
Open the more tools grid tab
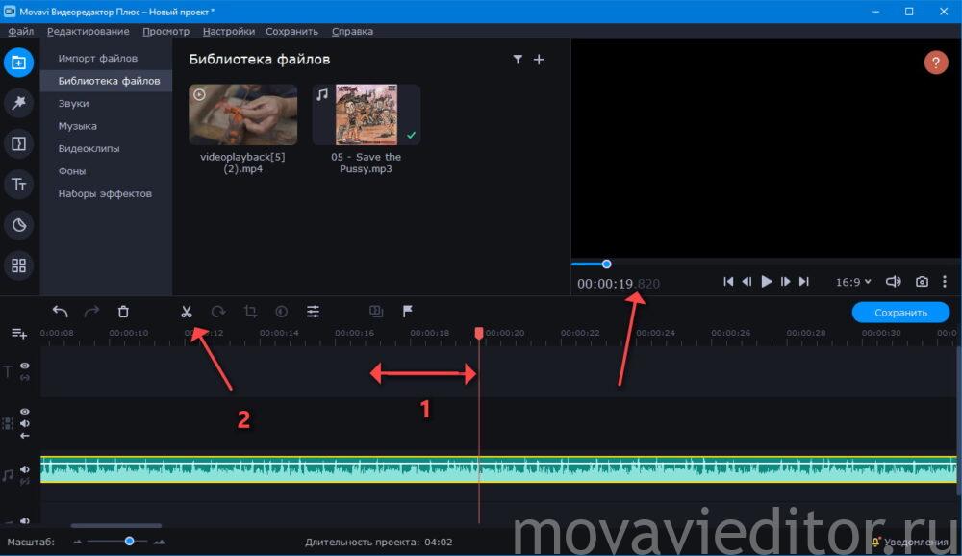point(18,265)
